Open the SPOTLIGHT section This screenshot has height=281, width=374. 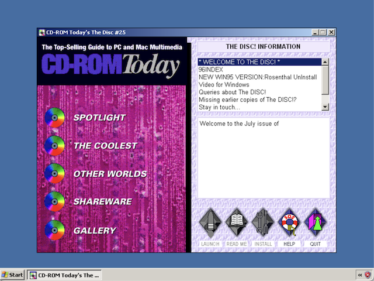point(99,118)
